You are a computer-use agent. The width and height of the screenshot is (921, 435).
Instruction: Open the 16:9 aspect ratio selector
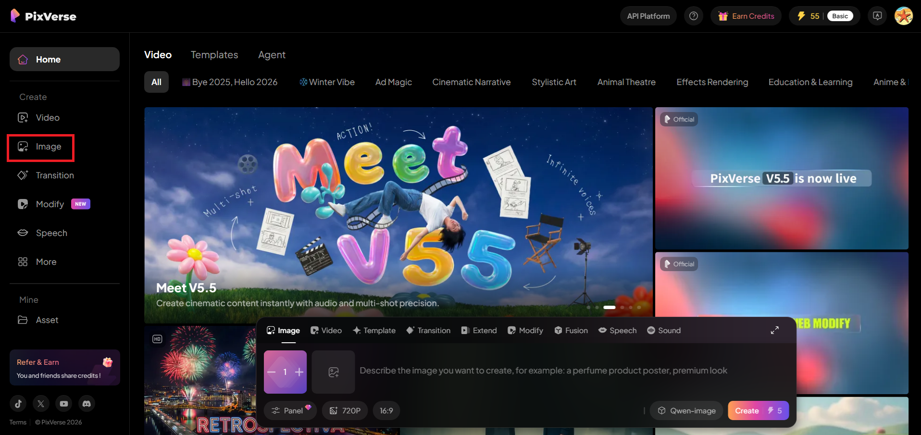click(386, 410)
